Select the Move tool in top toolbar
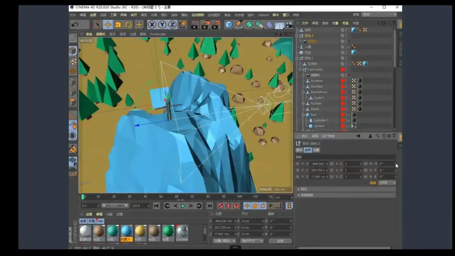This screenshot has width=455, height=256. (x=108, y=25)
